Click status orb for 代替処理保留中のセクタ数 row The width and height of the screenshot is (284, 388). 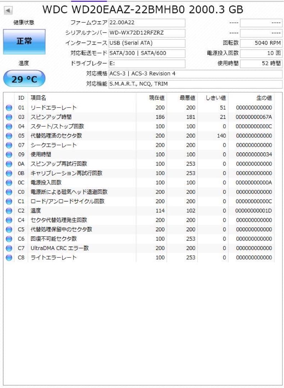coord(9,230)
